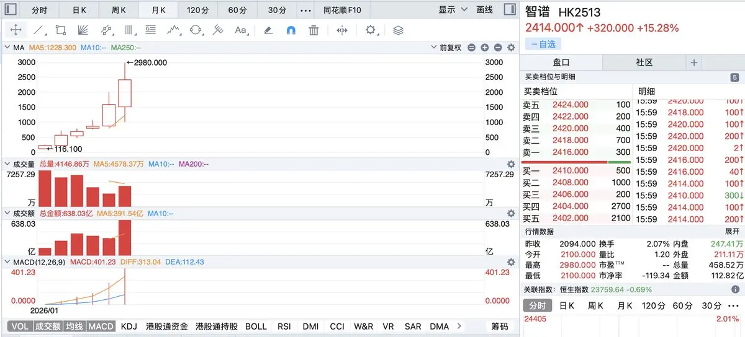Toggle the BOLL indicator

256,326
